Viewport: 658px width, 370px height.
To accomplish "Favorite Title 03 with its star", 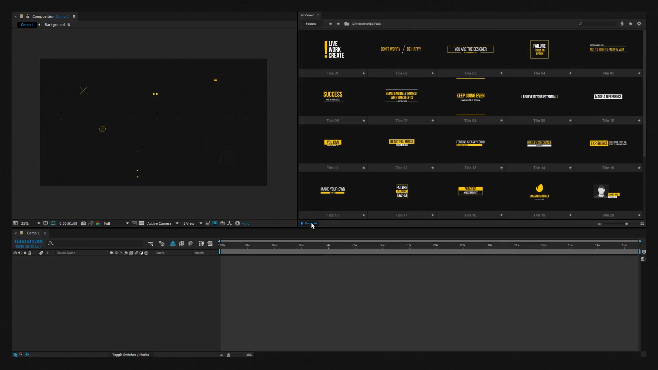I will click(x=501, y=73).
